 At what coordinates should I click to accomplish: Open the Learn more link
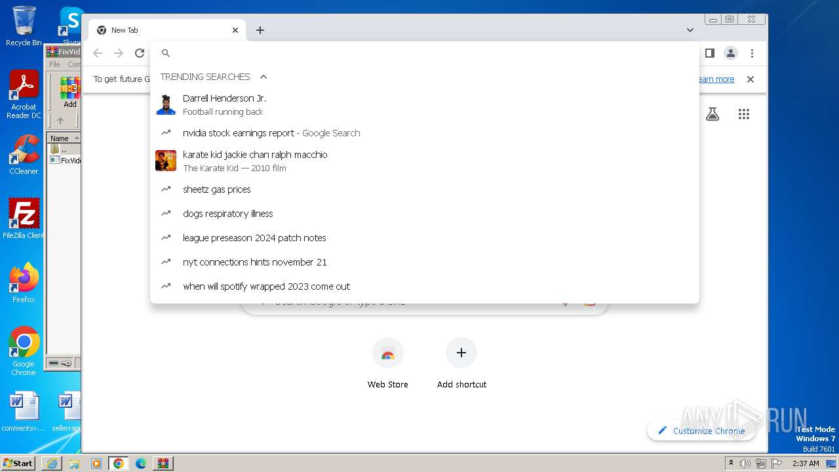click(716, 79)
